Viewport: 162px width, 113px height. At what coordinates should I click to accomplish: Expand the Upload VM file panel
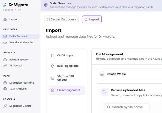[x=129, y=74]
